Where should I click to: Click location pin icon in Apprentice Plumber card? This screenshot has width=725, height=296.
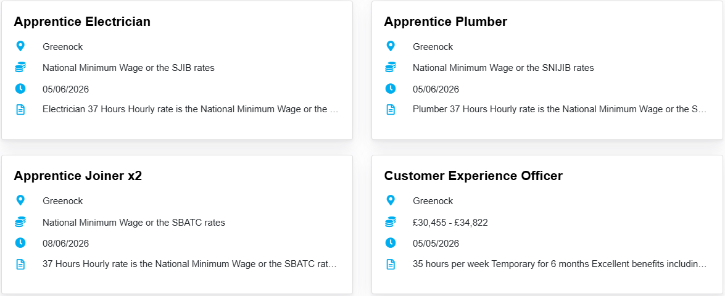tap(391, 46)
